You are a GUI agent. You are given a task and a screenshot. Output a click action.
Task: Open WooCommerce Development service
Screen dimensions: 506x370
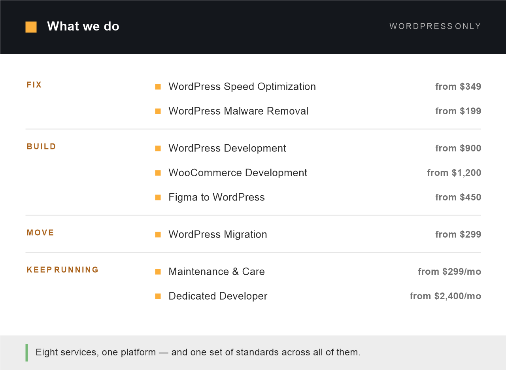coord(238,173)
